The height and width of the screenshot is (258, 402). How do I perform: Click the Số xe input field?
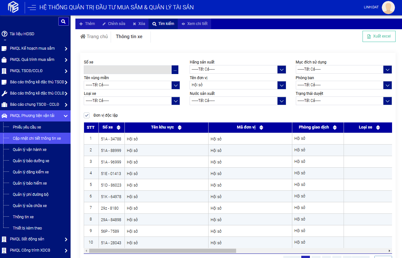(127, 70)
